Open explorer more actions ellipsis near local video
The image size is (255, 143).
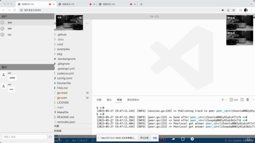tap(87, 23)
